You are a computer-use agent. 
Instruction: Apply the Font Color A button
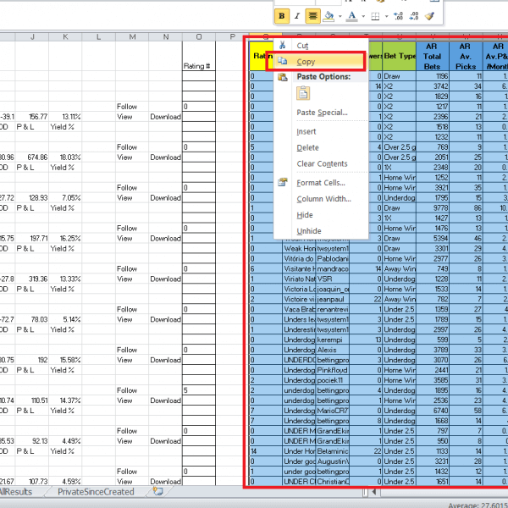[352, 16]
